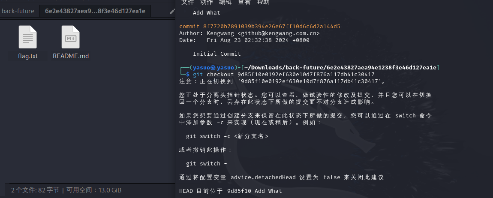Click the pencil edit-path icon

[x=172, y=11]
